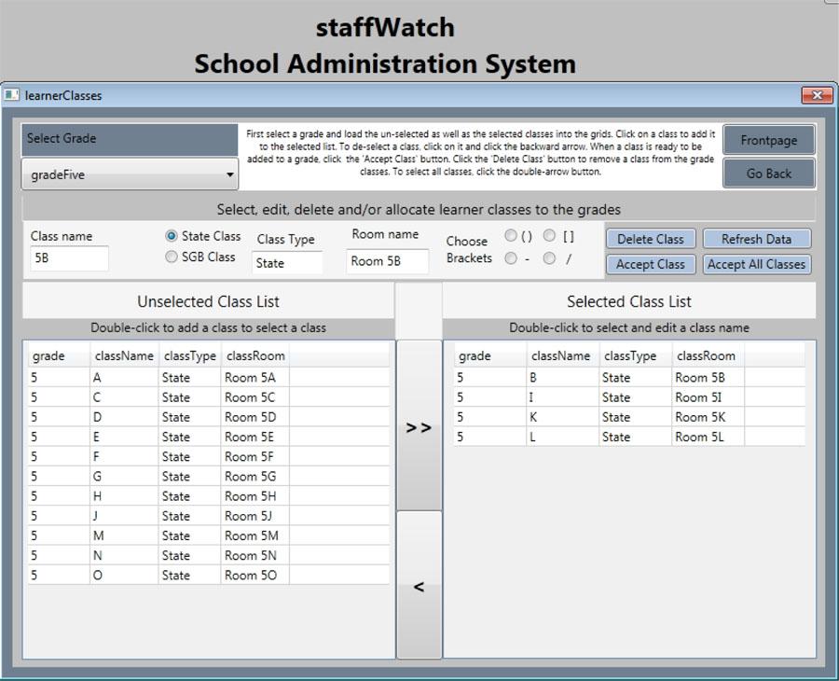
Task: Choose the square brackets [ ] option
Action: click(549, 237)
